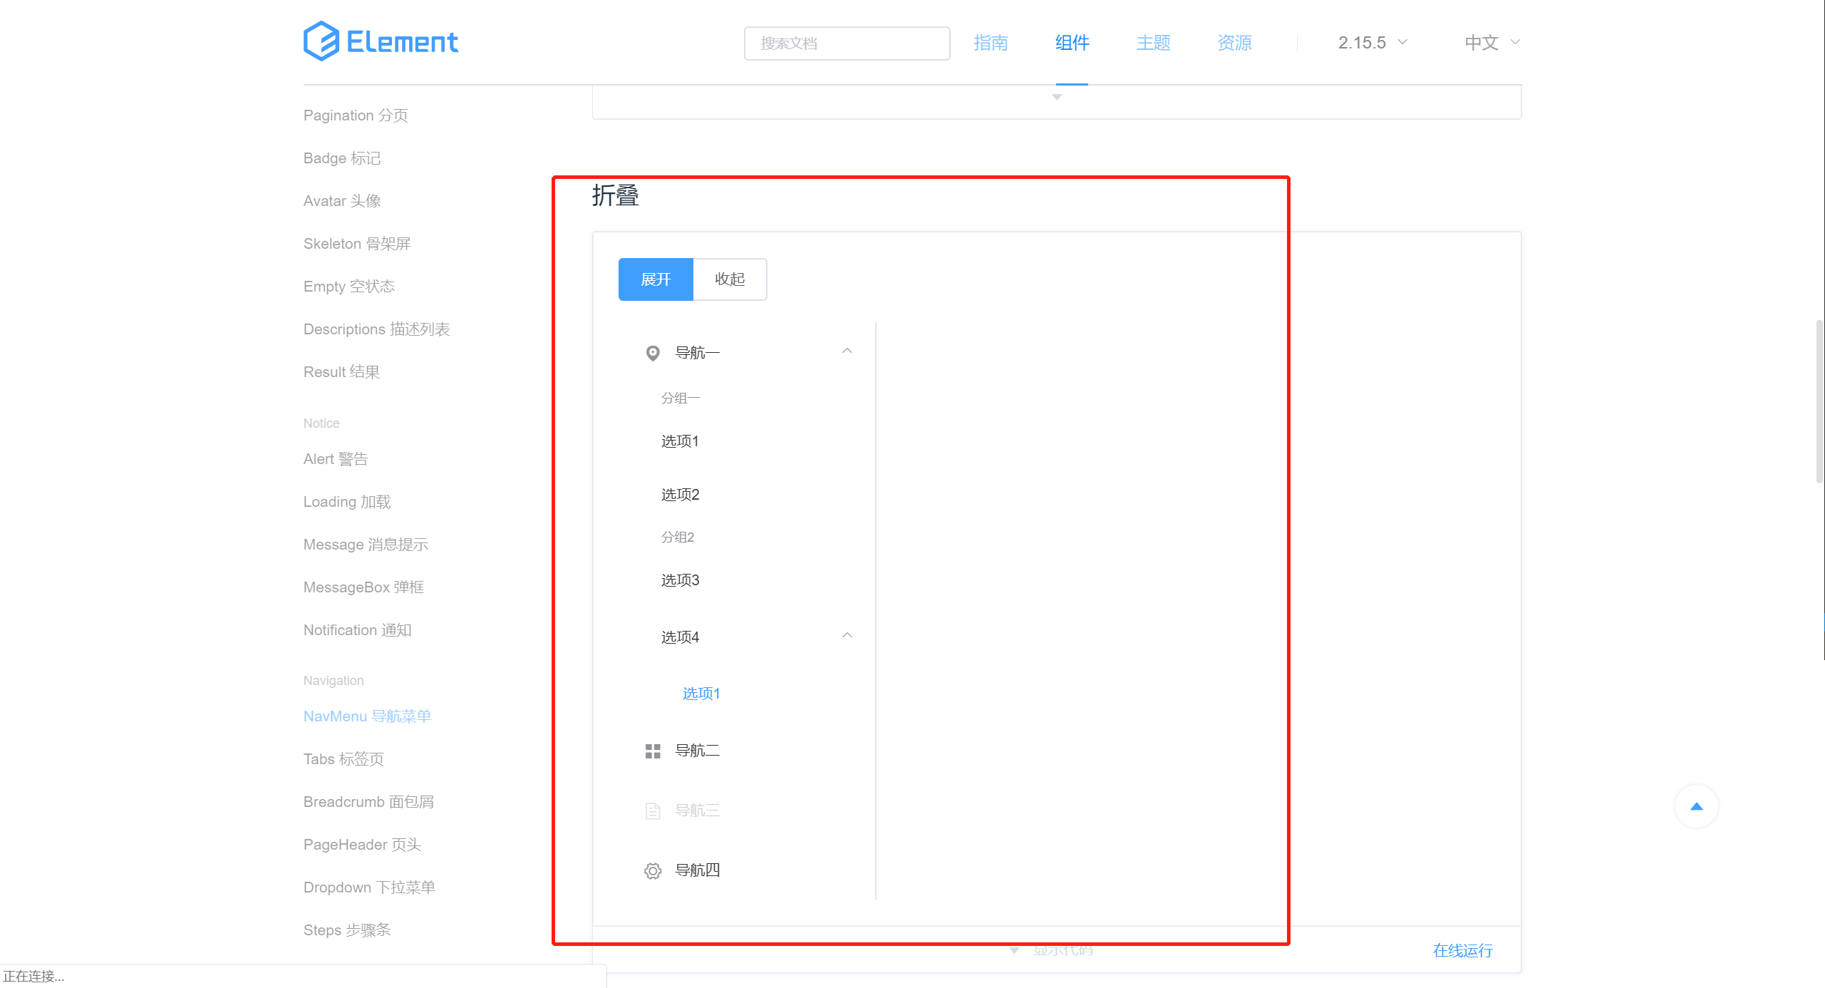Viewport: 1825px width, 988px height.
Task: Click 在线运行 link
Action: [1462, 950]
